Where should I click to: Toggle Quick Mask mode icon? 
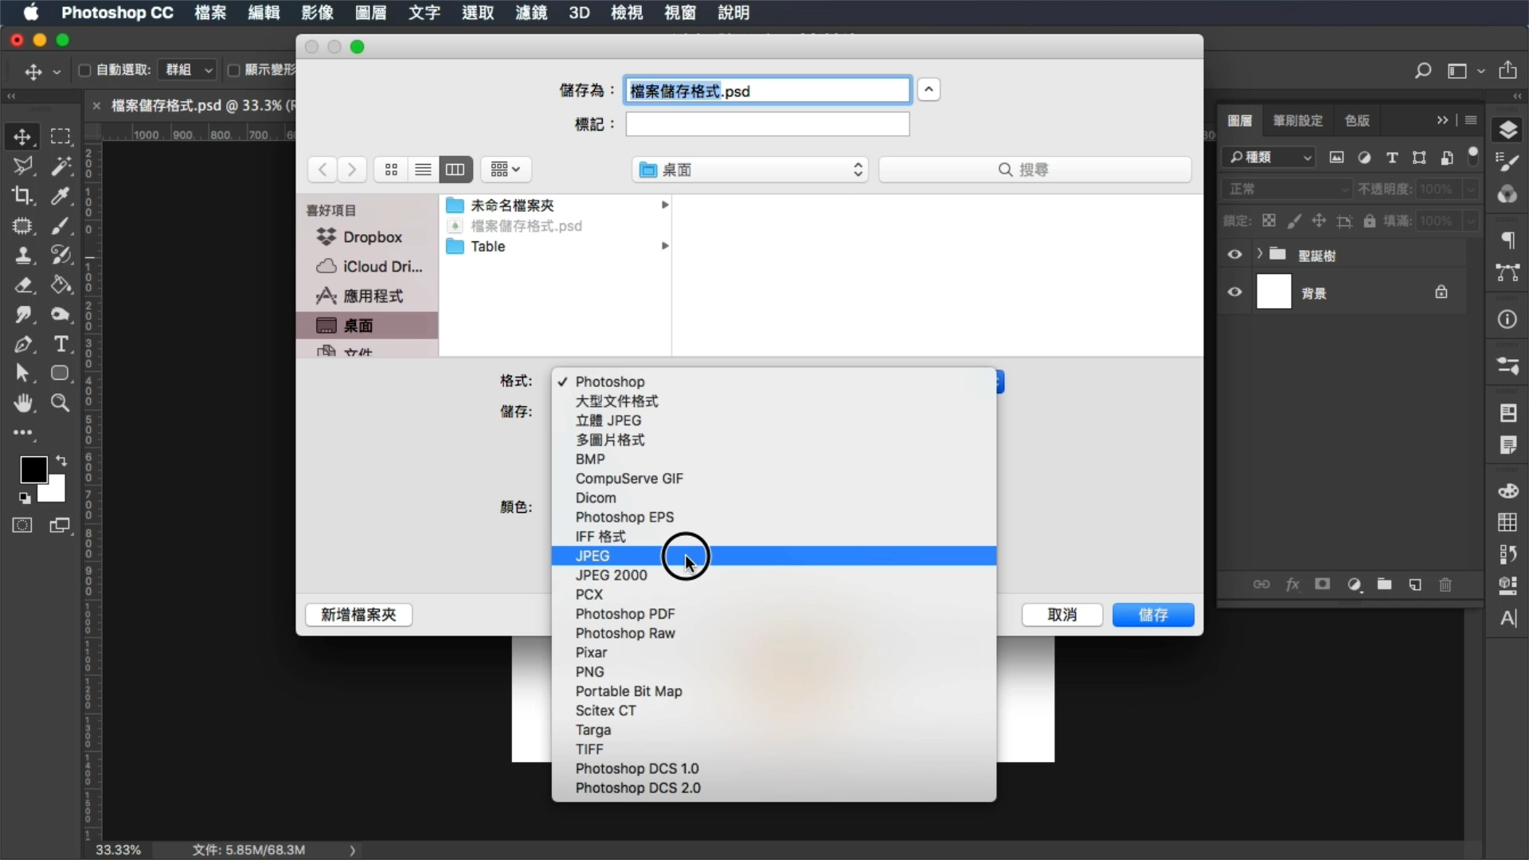[x=22, y=526]
